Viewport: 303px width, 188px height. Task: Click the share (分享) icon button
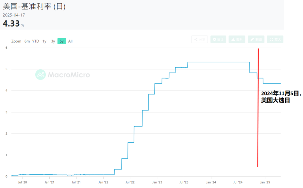(x=199, y=40)
